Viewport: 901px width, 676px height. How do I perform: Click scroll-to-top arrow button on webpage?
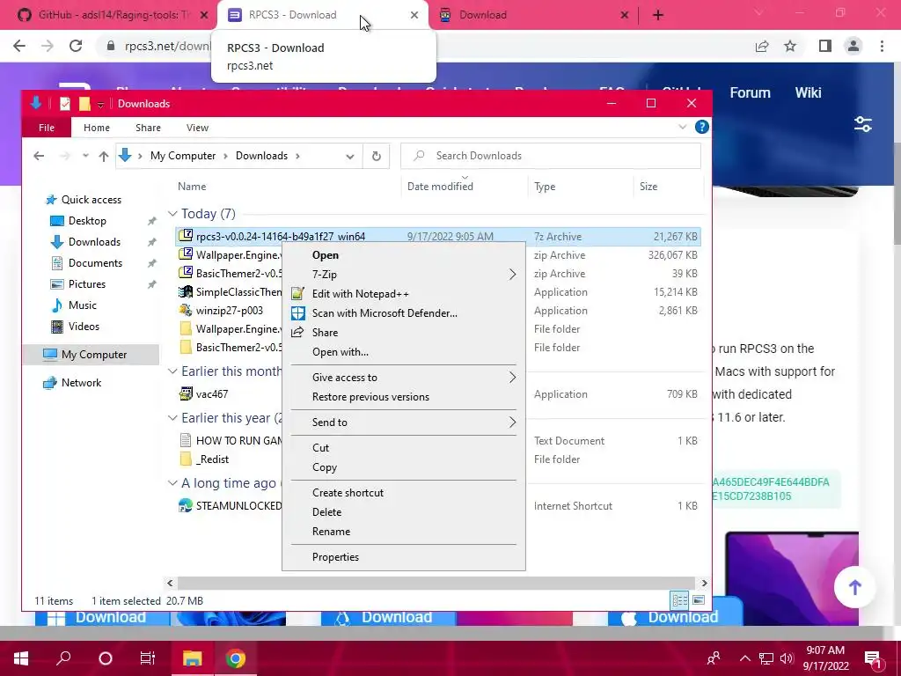tap(855, 587)
